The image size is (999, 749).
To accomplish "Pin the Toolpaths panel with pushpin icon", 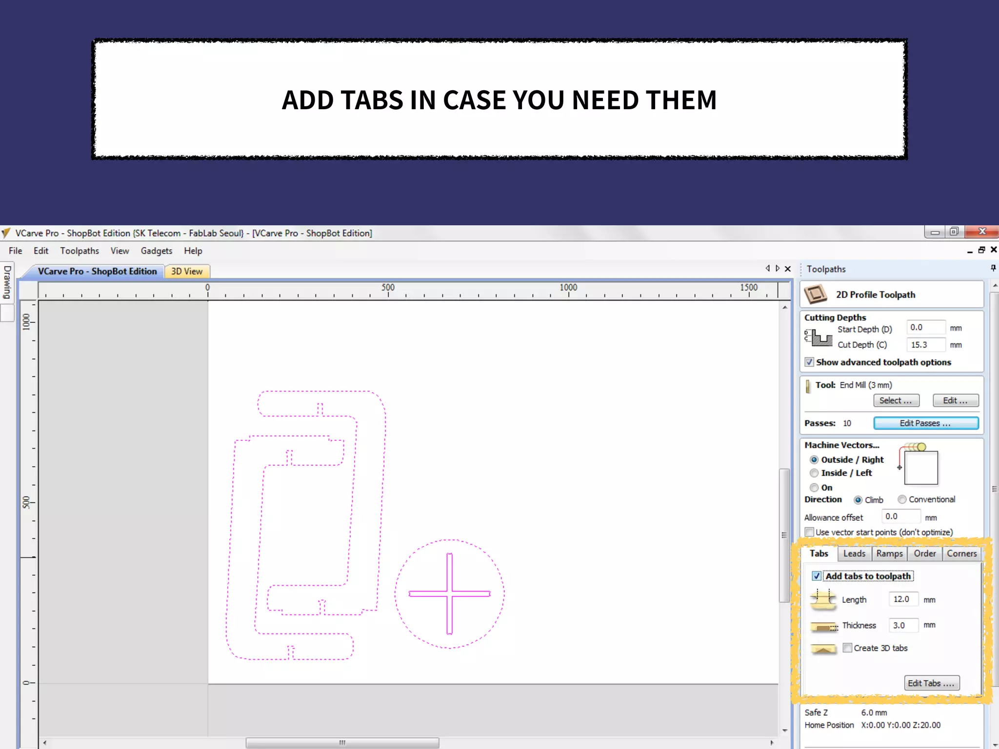I will [x=993, y=268].
